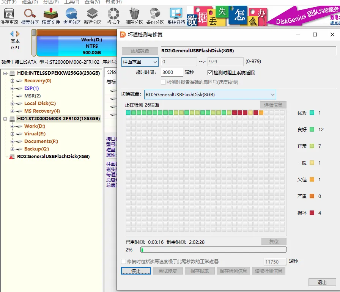Screen dimensions: 340x292
Task: Toggle report accurate sector number checkbox
Action: (x=163, y=82)
